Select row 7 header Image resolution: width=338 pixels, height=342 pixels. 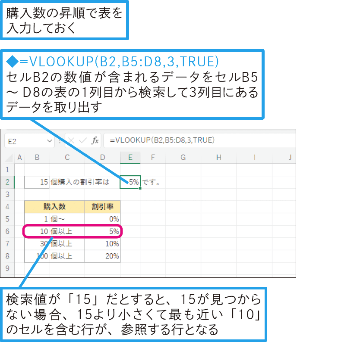click(7, 244)
